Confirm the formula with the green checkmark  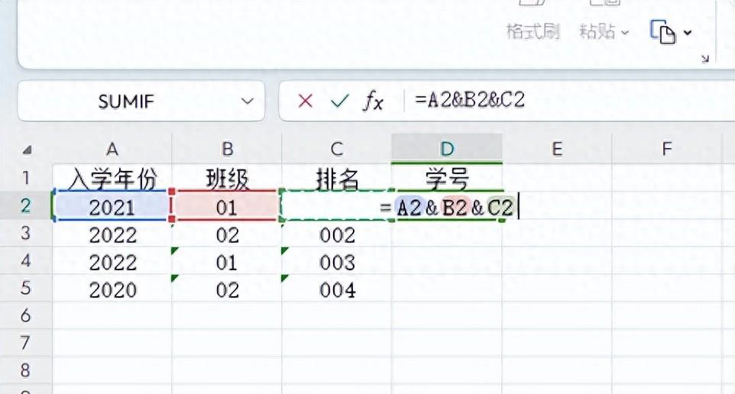pos(339,101)
